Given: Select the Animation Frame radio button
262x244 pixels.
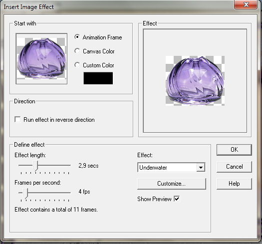Looking at the screenshot, I should (x=77, y=37).
